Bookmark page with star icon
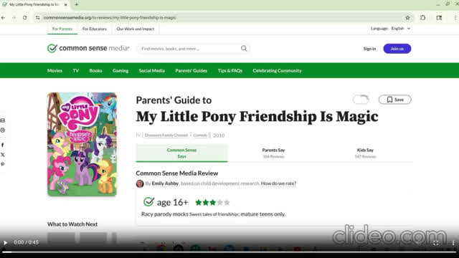The height and width of the screenshot is (258, 459). tap(407, 18)
